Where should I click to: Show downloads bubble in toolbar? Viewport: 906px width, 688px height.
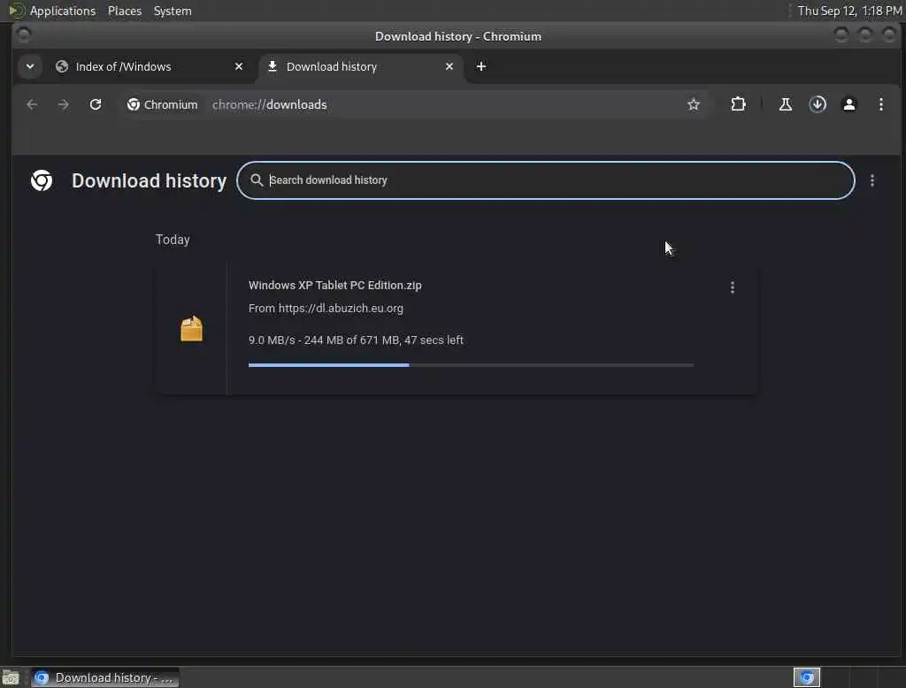click(817, 104)
